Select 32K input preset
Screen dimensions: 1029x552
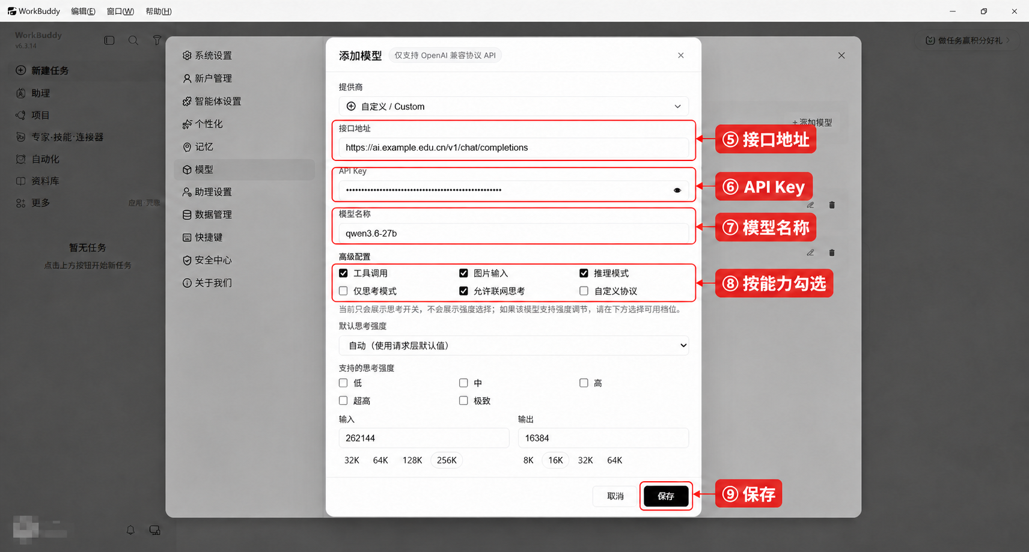tap(352, 460)
